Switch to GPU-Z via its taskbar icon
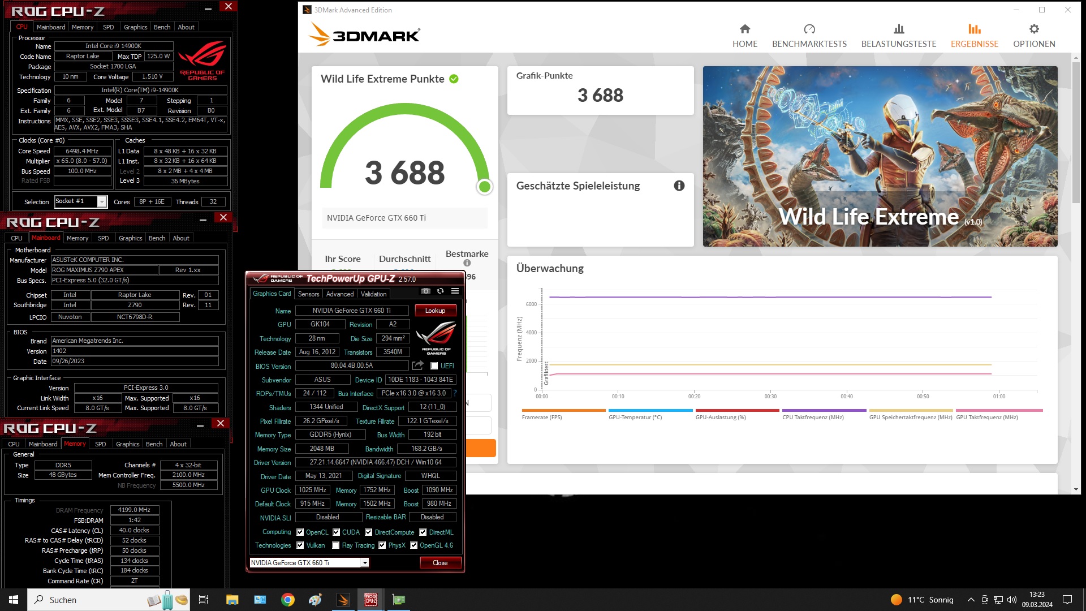Screen dimensions: 1086x611 (x=399, y=600)
